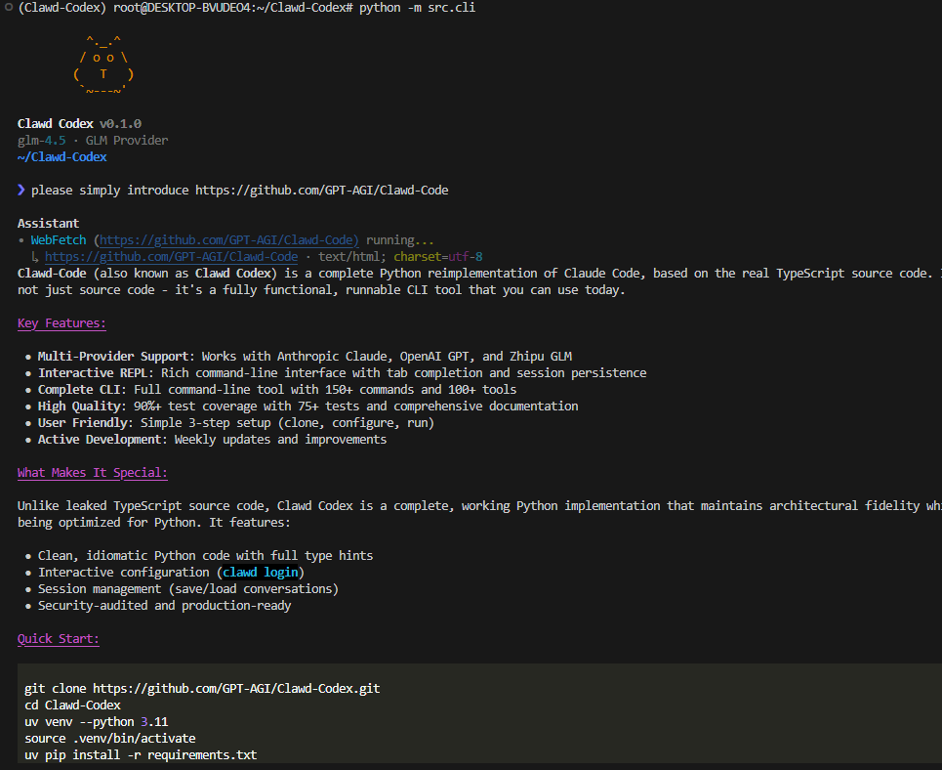Viewport: 942px width, 770px height.
Task: Click the down-arrow glyph beside the fetched URL
Action: [35, 256]
